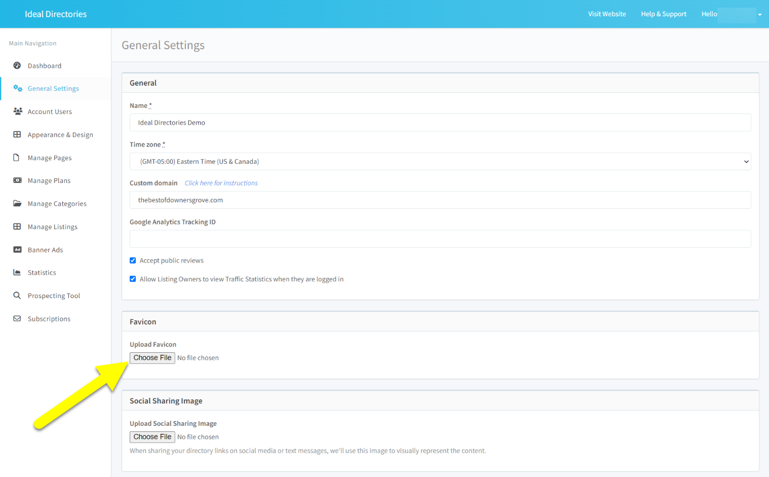Click the 'General Settings' page heading
This screenshot has height=477, width=769.
pyautogui.click(x=163, y=45)
